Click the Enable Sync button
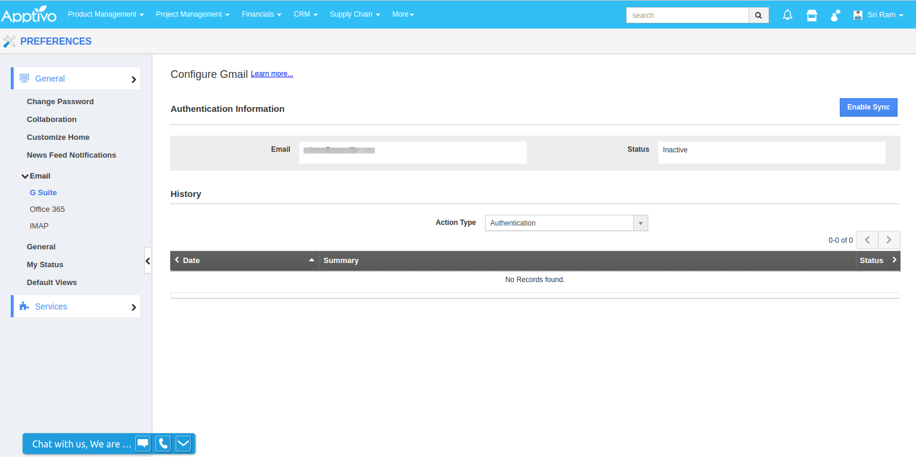This screenshot has width=916, height=457. [x=868, y=107]
